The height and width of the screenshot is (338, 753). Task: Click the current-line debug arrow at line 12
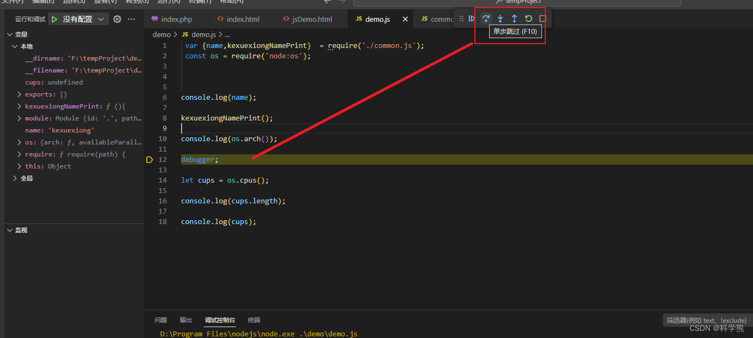pos(149,160)
